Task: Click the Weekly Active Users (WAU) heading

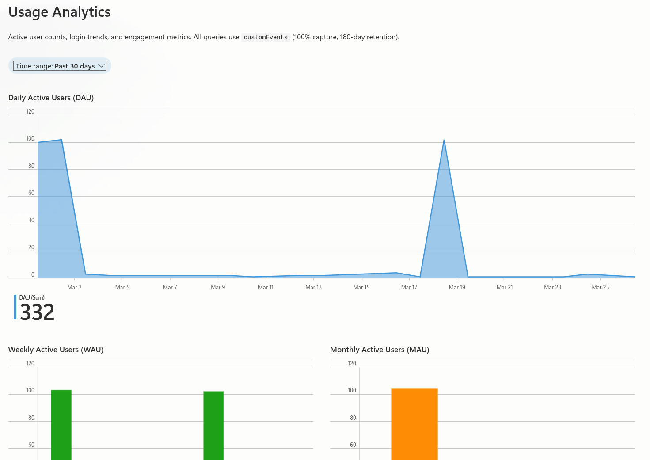Action: click(56, 350)
